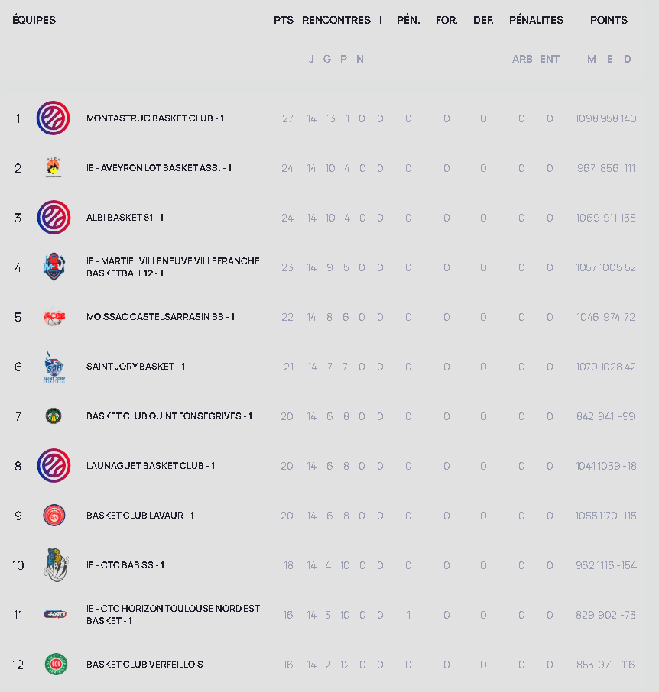Click Basket Club Verfeillois green logo
The width and height of the screenshot is (659, 692).
click(x=55, y=665)
